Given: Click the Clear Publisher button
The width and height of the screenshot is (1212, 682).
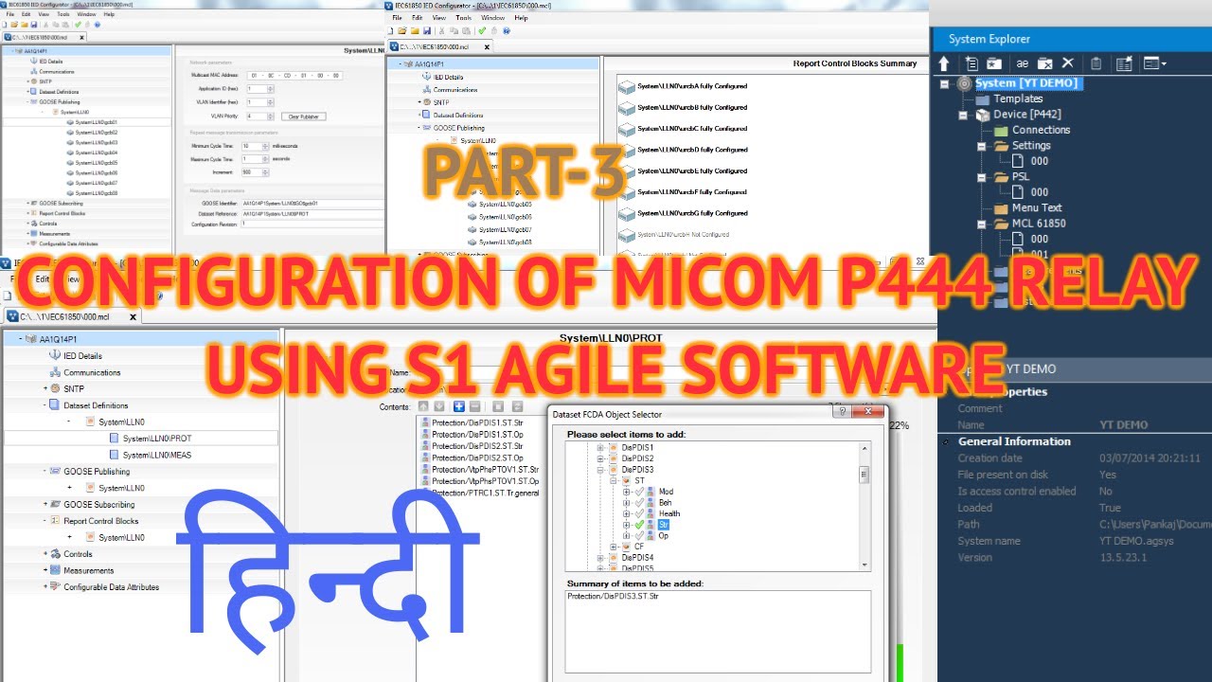Looking at the screenshot, I should (x=304, y=117).
